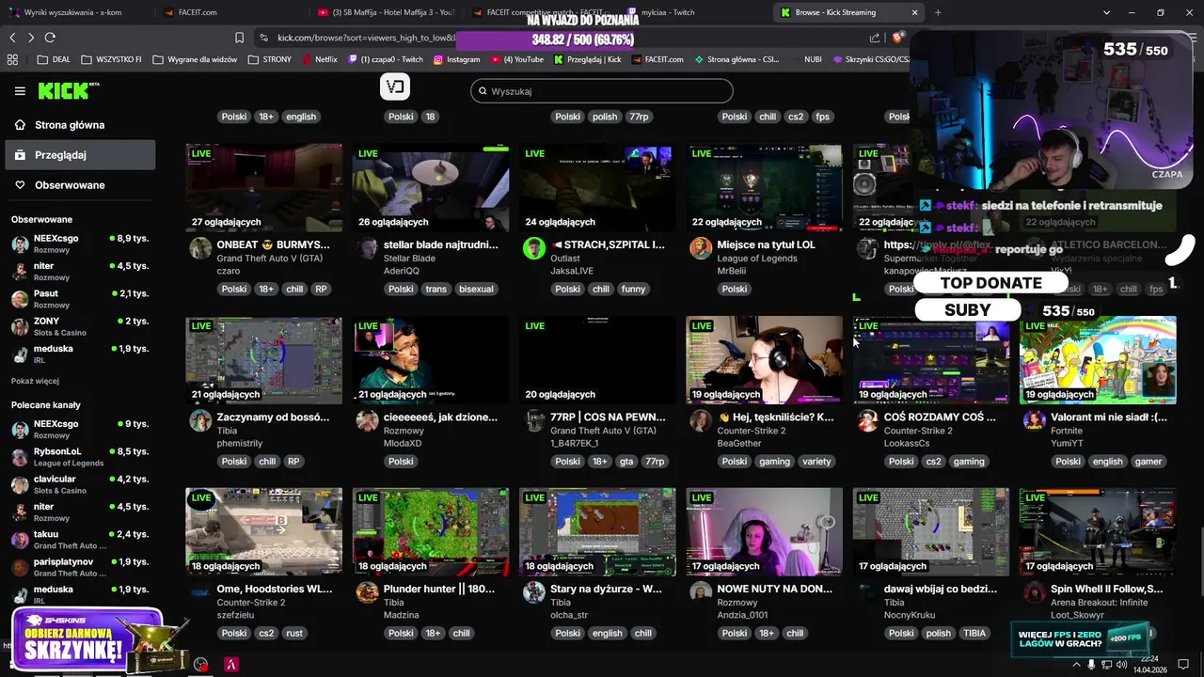Viewport: 1204px width, 677px height.
Task: Click the kick.com address bar
Action: (x=564, y=38)
